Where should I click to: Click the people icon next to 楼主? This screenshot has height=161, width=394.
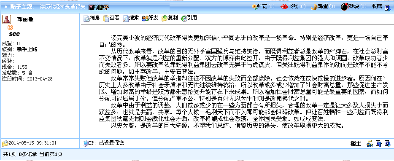point(370,143)
